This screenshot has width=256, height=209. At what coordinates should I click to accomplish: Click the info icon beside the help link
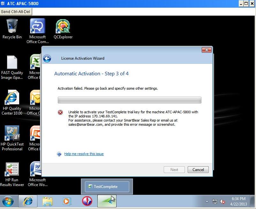click(x=59, y=154)
